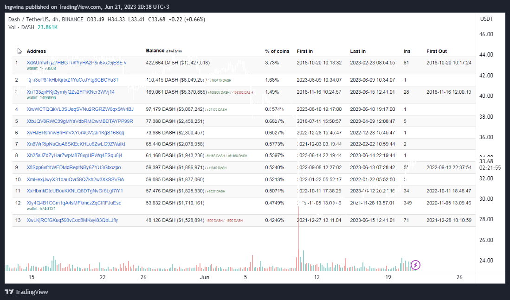The image size is (510, 300).
Task: Click the Address column header
Action: click(x=36, y=51)
